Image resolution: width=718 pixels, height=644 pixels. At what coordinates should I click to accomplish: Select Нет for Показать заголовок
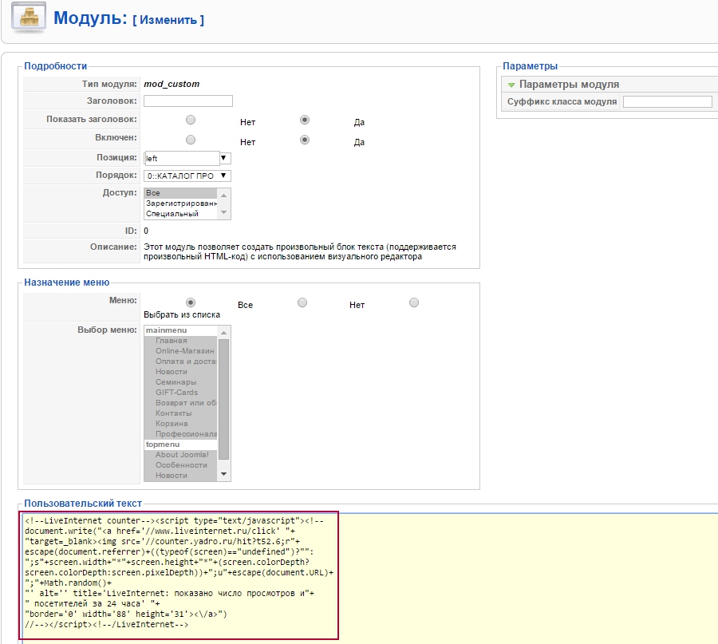point(191,120)
